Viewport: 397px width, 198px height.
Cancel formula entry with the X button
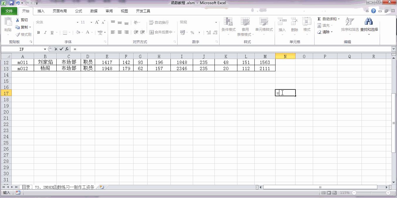(56, 49)
